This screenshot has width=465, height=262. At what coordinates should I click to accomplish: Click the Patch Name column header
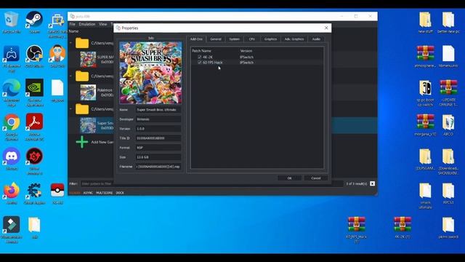click(x=202, y=51)
